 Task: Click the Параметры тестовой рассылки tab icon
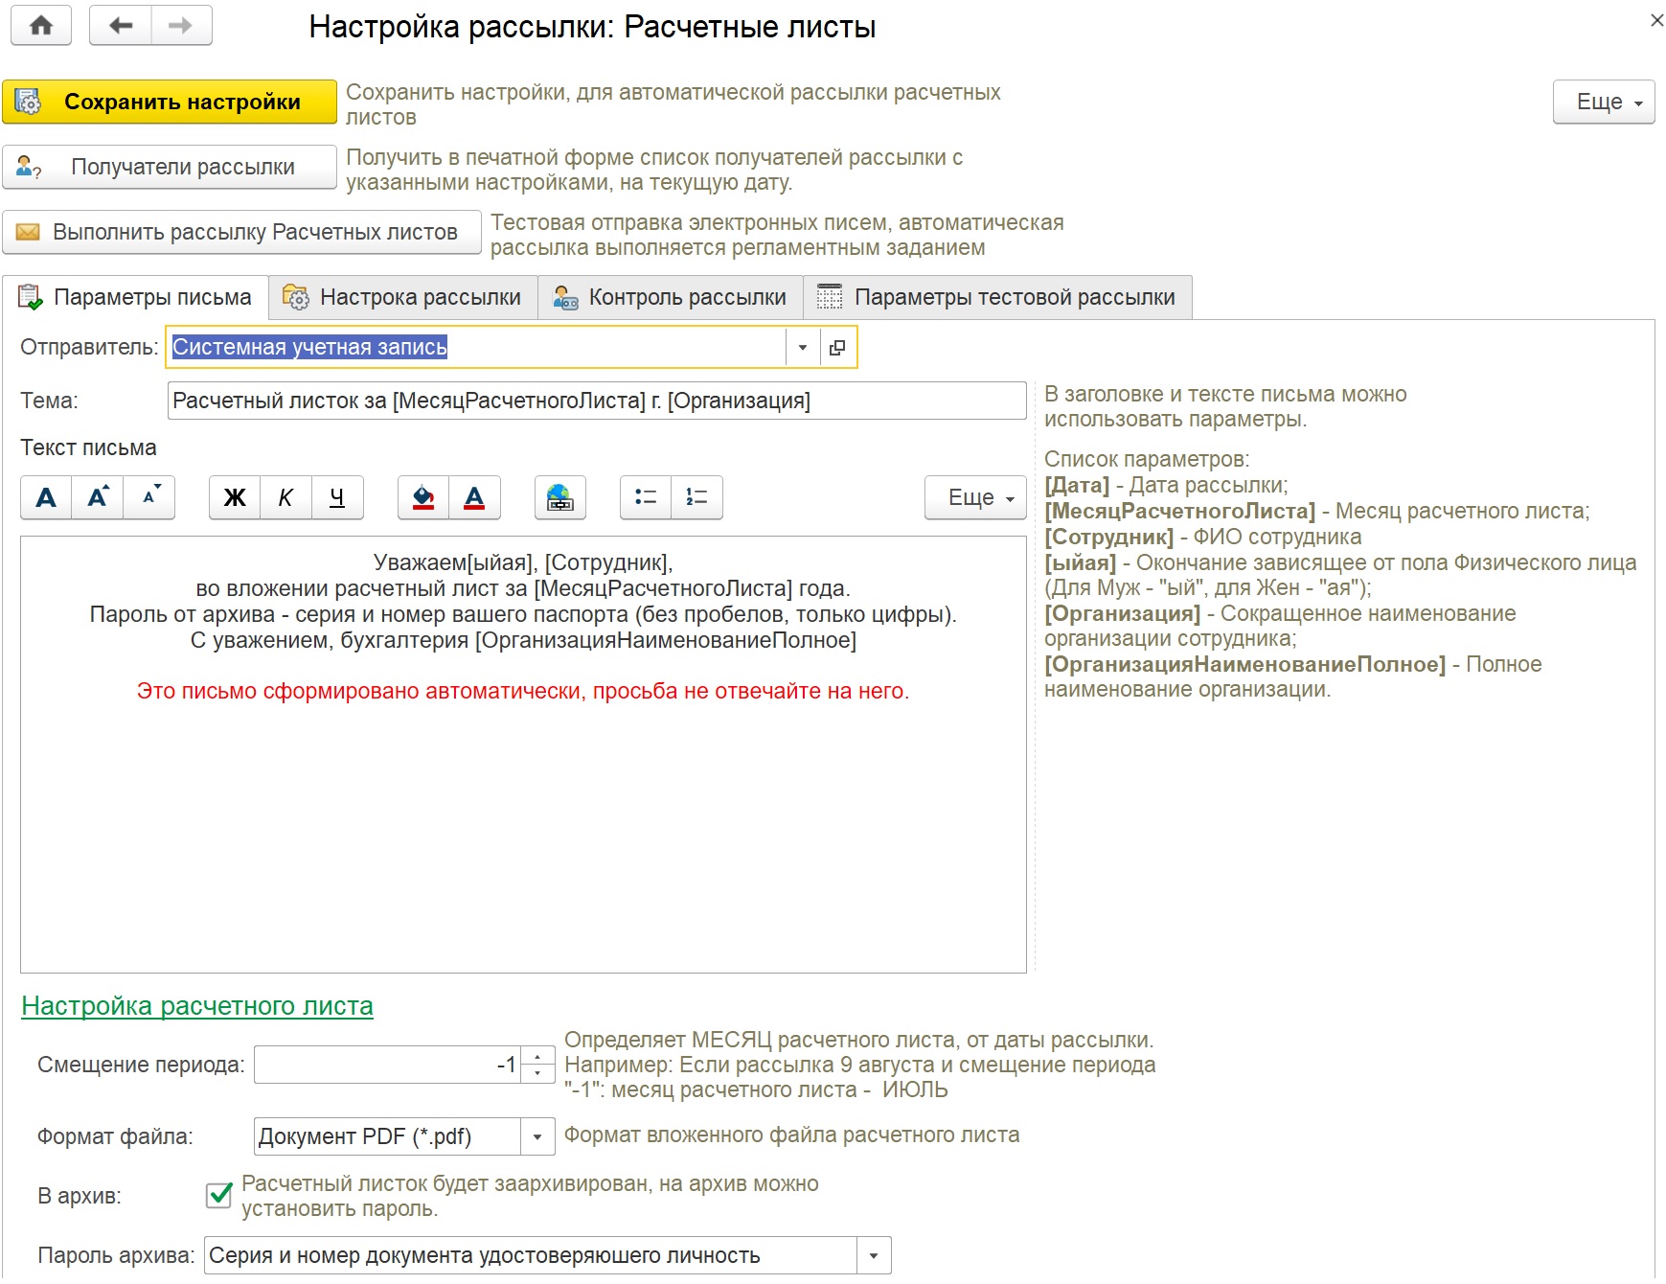click(830, 297)
